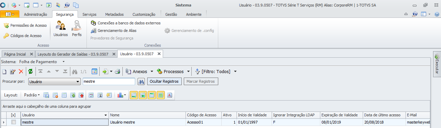Click the edit record pencil icon
Image resolution: width=441 pixels, height=128 pixels.
click(13, 72)
